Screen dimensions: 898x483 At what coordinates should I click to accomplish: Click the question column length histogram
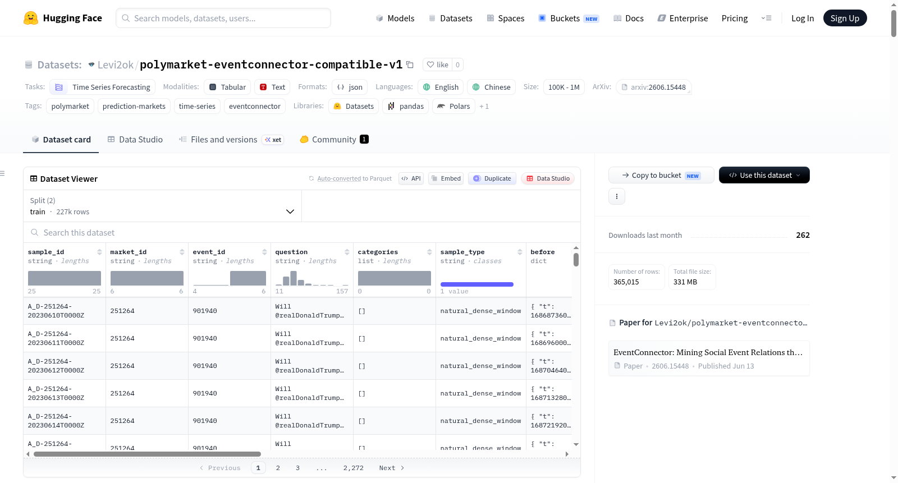pos(311,278)
